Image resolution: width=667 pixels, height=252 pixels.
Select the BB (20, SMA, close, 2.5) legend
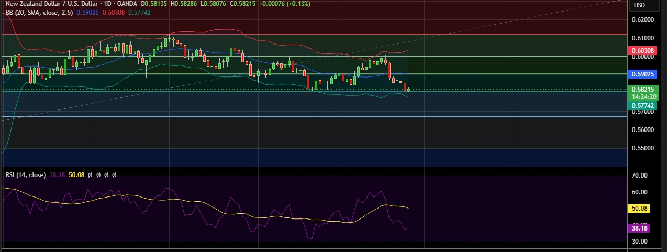pos(39,12)
